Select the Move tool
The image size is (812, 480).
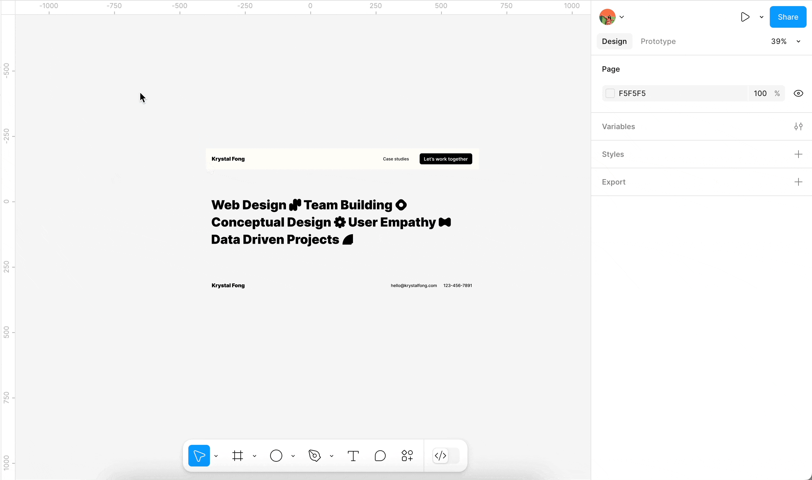(x=199, y=456)
